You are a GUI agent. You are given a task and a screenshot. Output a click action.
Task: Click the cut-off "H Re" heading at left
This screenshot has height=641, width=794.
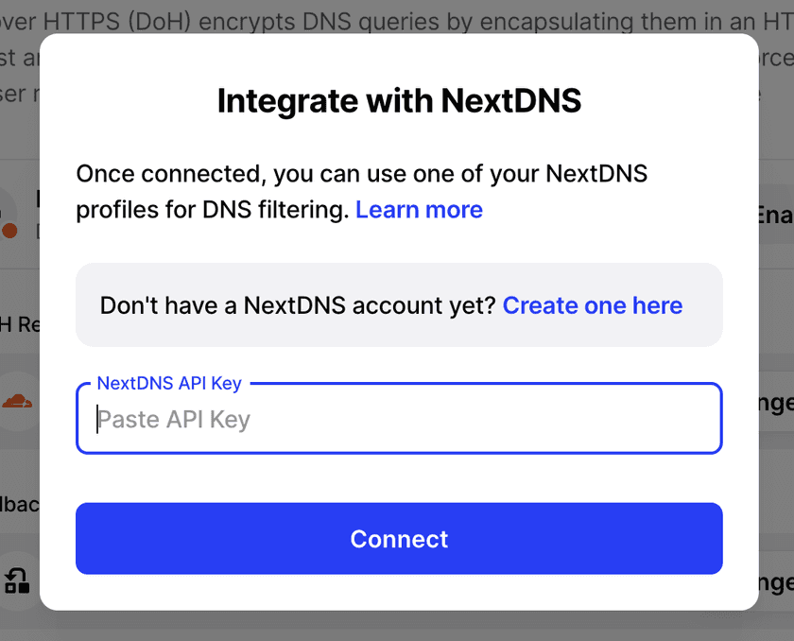[x=19, y=324]
